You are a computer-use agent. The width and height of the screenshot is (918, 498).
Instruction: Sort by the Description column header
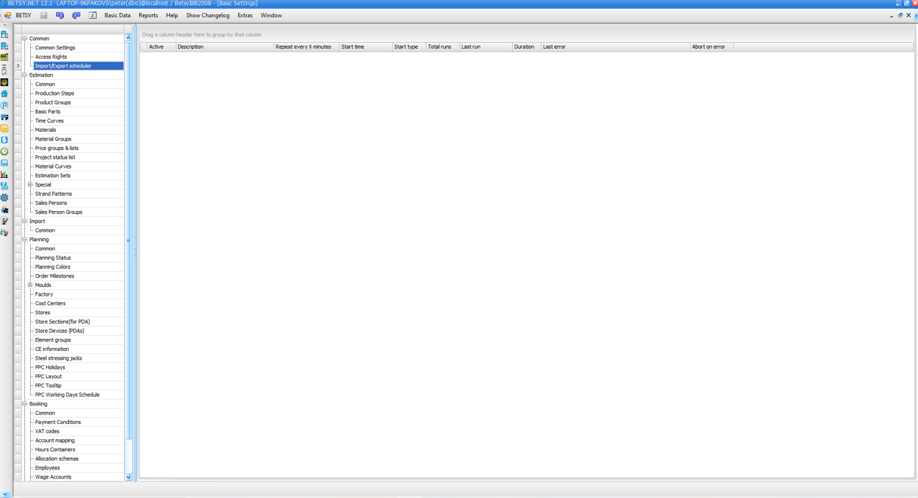tap(224, 47)
